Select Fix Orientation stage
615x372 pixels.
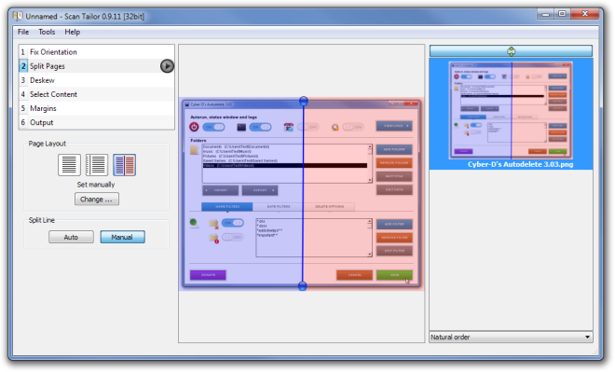click(x=97, y=52)
